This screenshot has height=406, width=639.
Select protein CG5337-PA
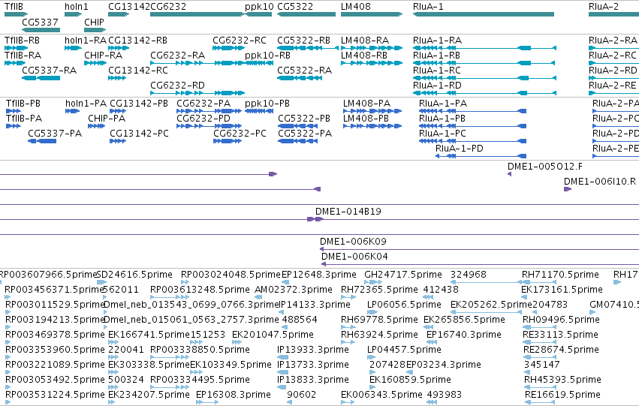(x=42, y=141)
